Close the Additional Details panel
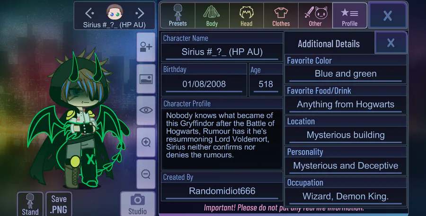Screen dimensions: 426x216 click(390, 43)
